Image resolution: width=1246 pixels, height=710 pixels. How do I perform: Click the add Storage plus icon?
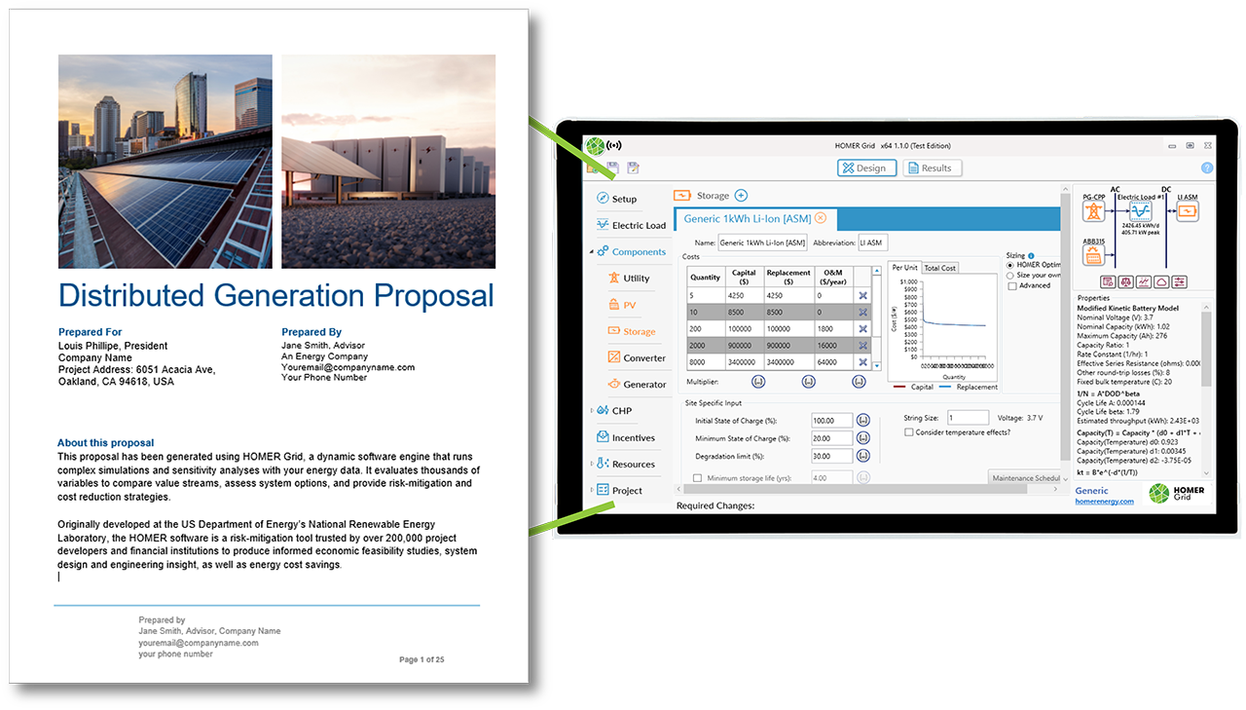pyautogui.click(x=741, y=196)
